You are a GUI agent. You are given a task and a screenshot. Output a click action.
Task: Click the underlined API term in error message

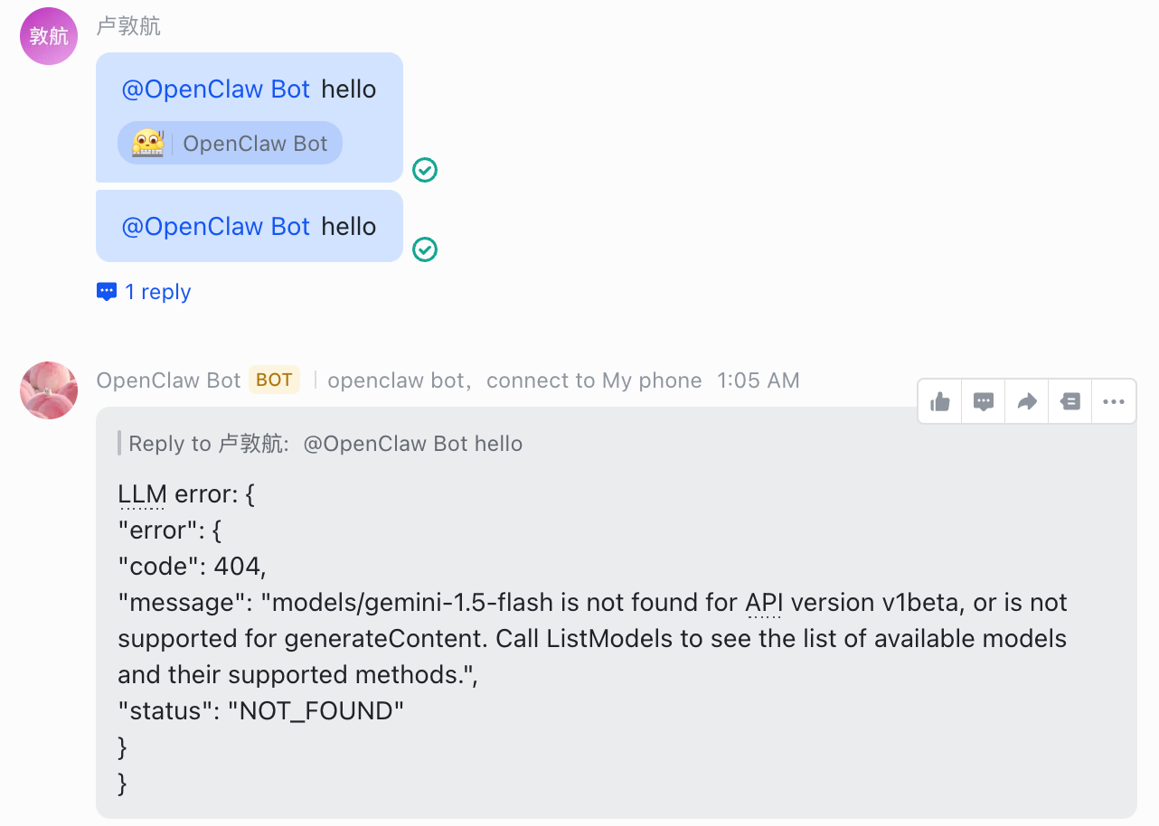(x=763, y=603)
